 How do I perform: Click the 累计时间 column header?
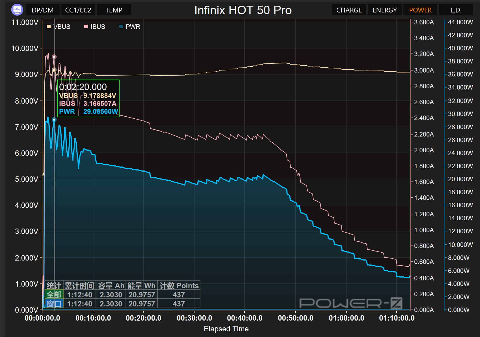tap(79, 286)
